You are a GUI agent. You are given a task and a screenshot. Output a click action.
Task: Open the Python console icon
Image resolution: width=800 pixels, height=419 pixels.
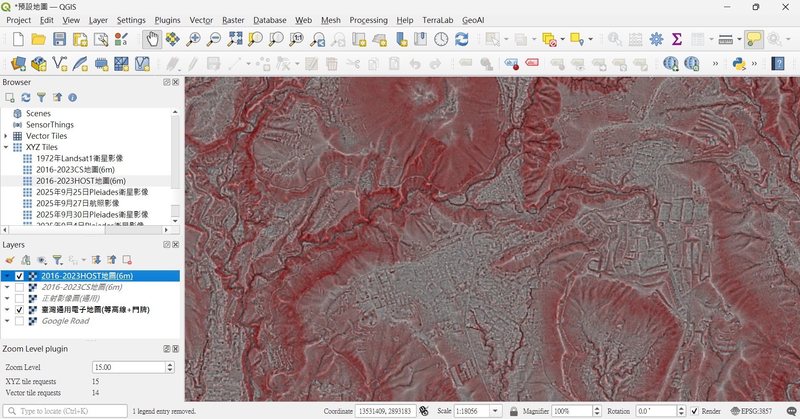coord(739,64)
